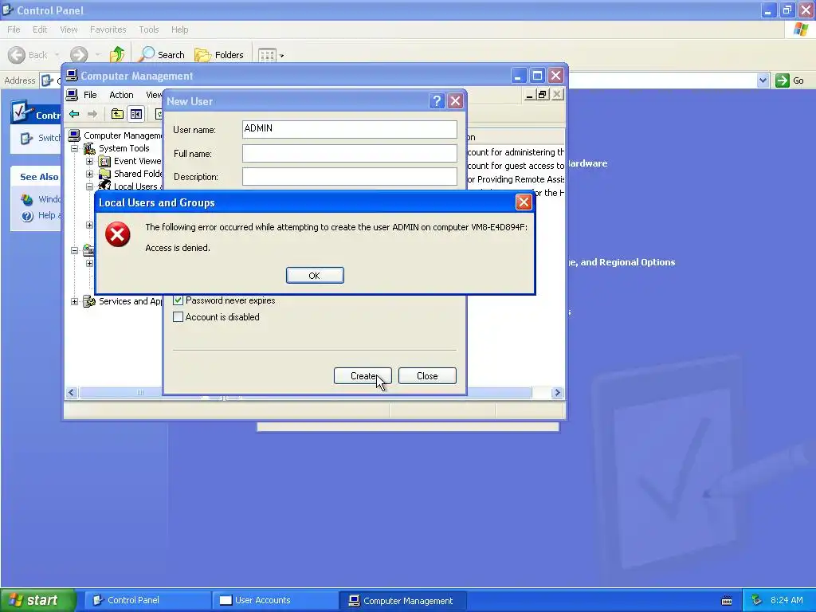Open Action menu in Computer Management

(121, 95)
